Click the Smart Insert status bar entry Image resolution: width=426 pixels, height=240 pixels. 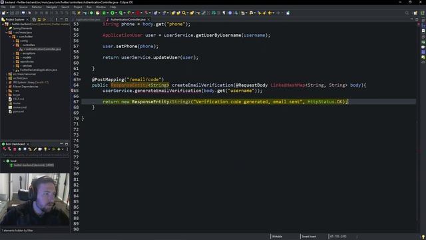309,237
